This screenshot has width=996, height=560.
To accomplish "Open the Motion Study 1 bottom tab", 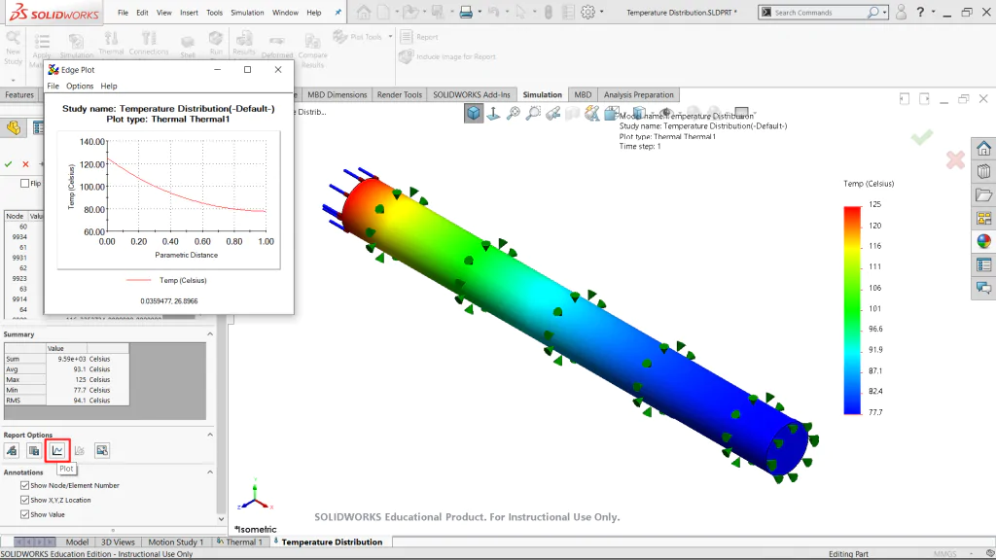I will (175, 542).
